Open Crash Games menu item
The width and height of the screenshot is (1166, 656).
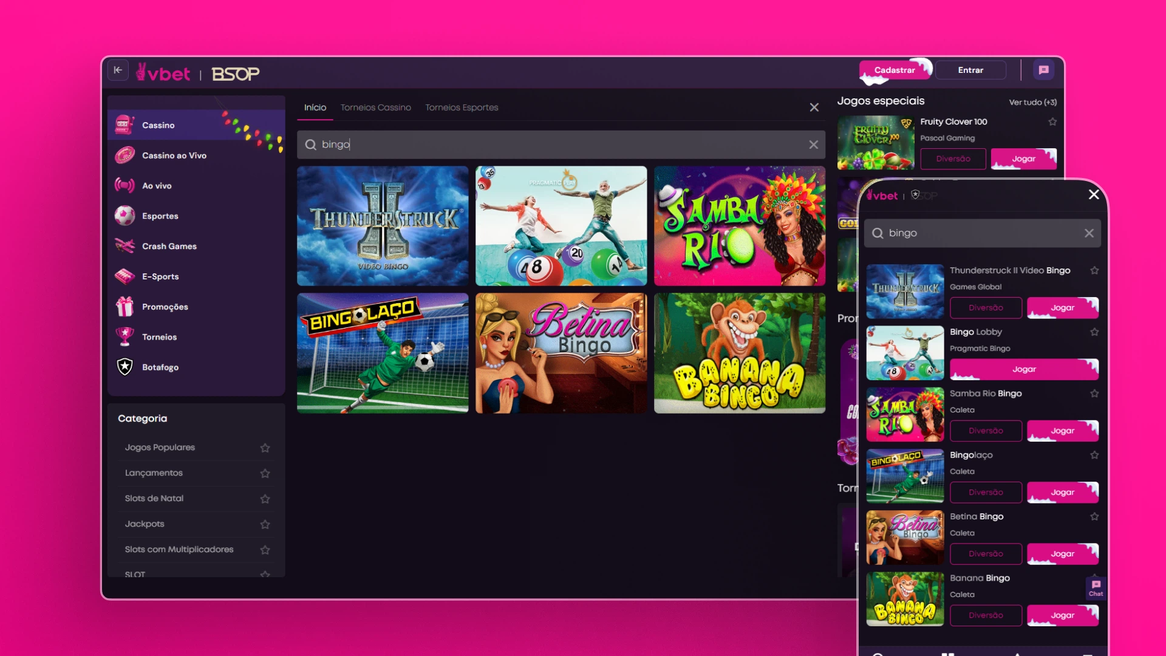coord(196,246)
